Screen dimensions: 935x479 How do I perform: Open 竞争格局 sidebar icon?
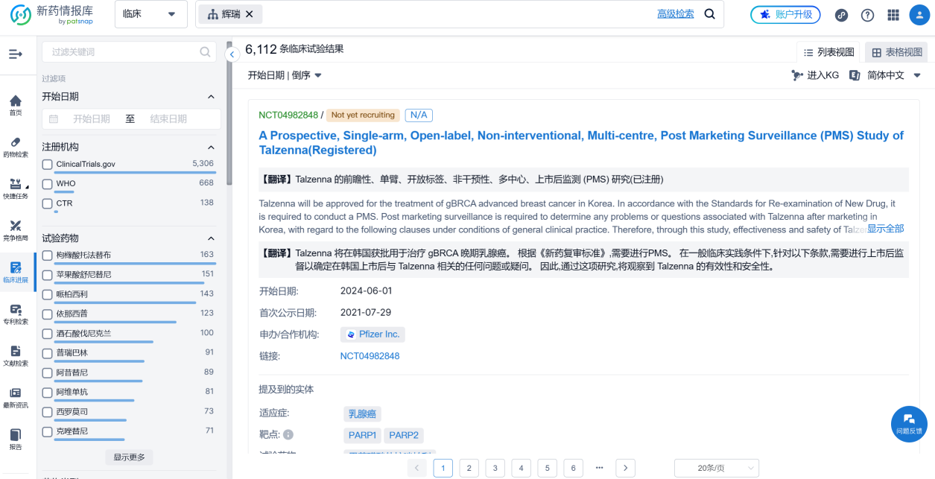(x=16, y=231)
